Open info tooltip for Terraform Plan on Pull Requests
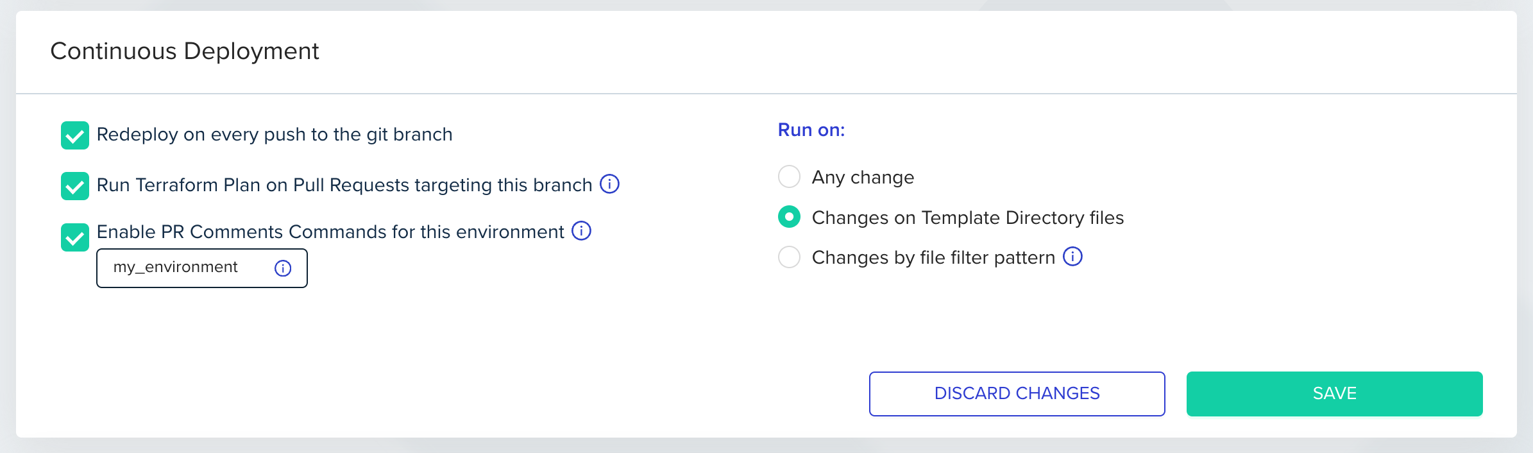1533x453 pixels. pos(609,184)
